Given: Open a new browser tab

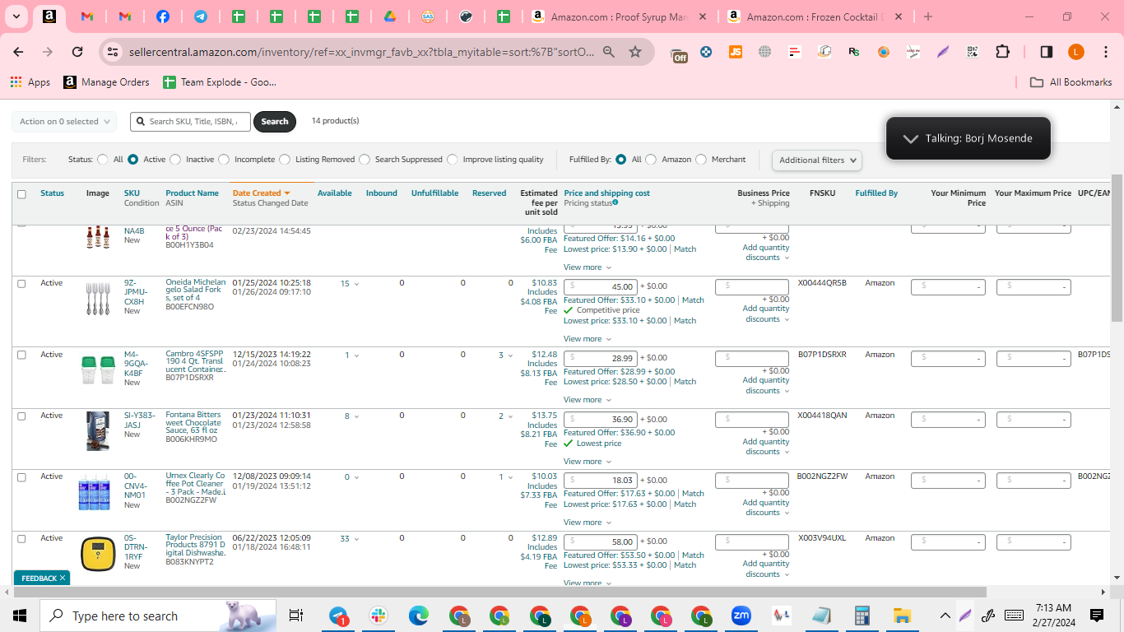Looking at the screenshot, I should [x=928, y=16].
